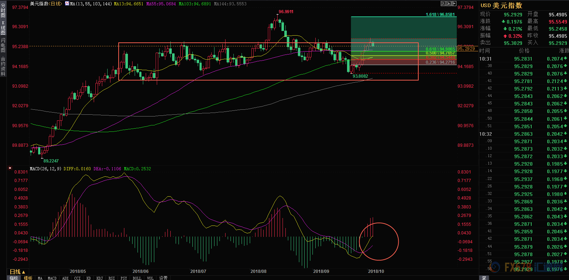Click the 89.2247 low price label
569x280 pixels.
(x=51, y=161)
